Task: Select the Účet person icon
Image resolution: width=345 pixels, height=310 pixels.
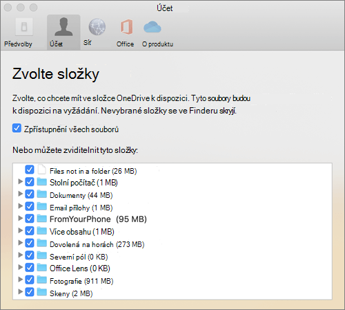Action: coord(63,27)
